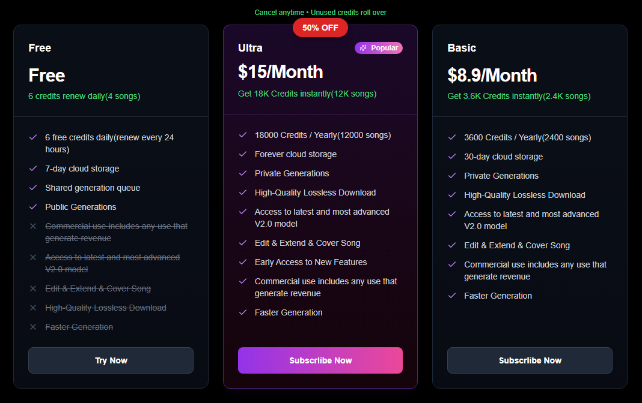The width and height of the screenshot is (642, 403).
Task: Click X icon beside Faster Generation in Free plan
Action: [x=33, y=327]
